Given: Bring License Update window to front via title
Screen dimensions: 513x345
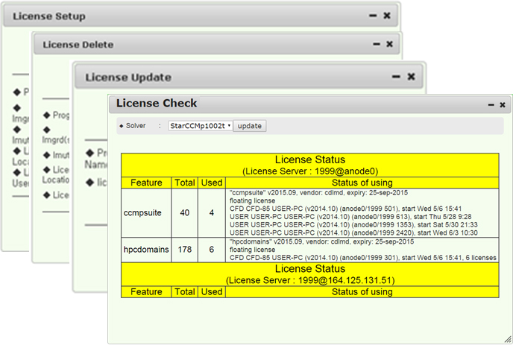Looking at the screenshot, I should click(248, 77).
